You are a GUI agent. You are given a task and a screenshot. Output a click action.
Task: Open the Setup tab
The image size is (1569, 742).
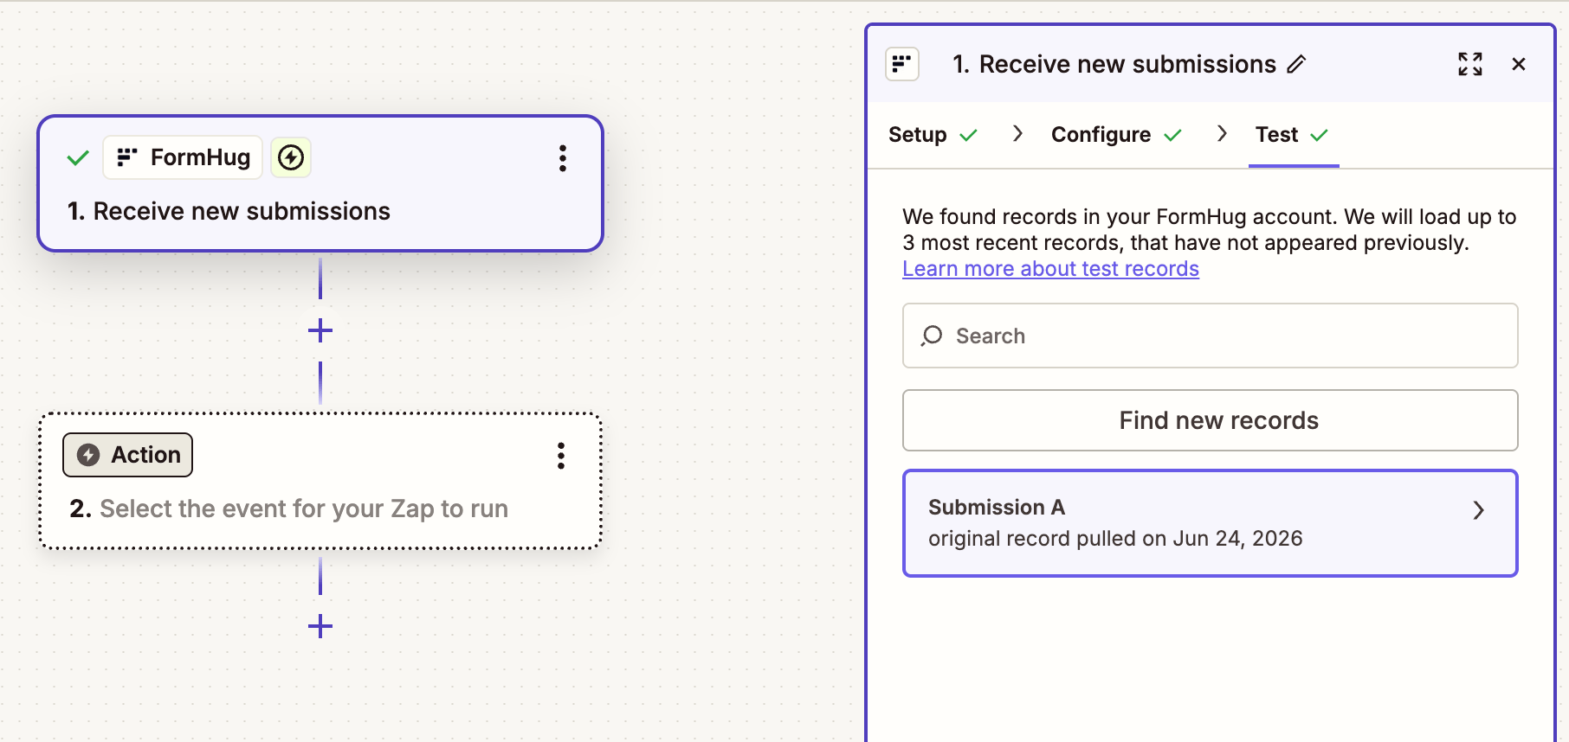(933, 135)
